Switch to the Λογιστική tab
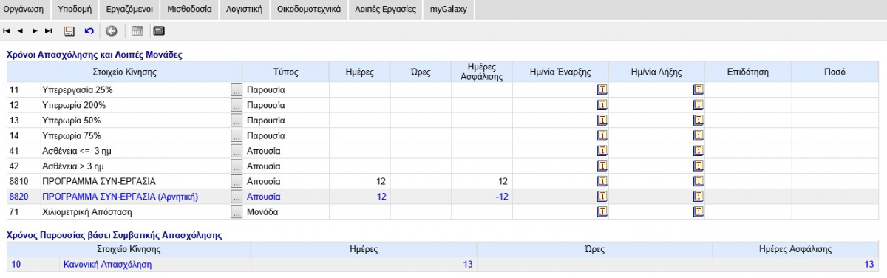 243,9
